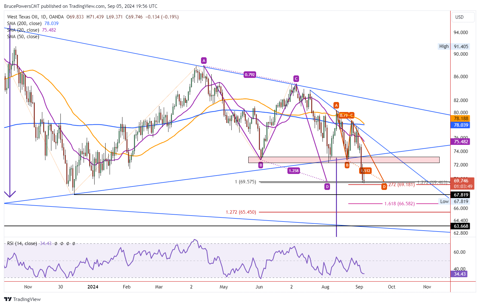Select the SMA (200, close) legend entry
This screenshot has width=480, height=306.
tap(33, 23)
